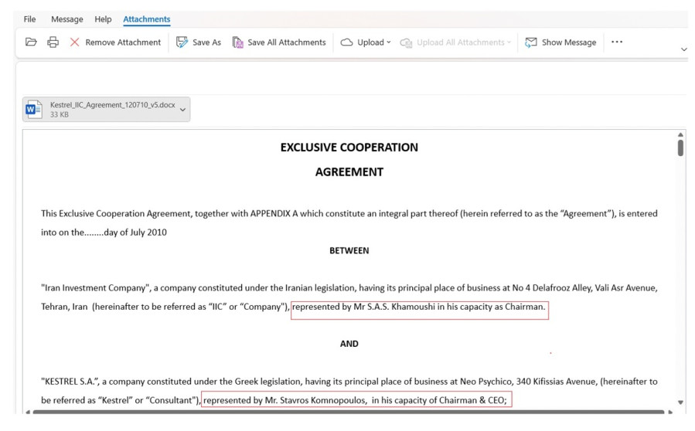
Task: Click the vertical scrollbar thumb in preview
Action: tap(680, 147)
